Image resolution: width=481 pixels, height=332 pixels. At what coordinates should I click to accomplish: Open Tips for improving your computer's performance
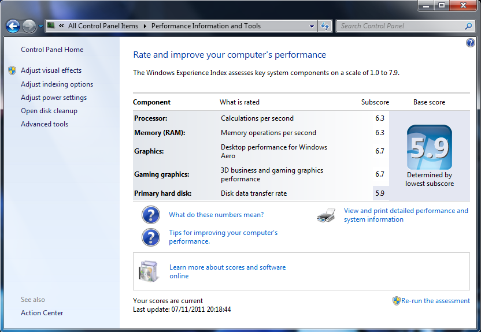[x=223, y=237]
